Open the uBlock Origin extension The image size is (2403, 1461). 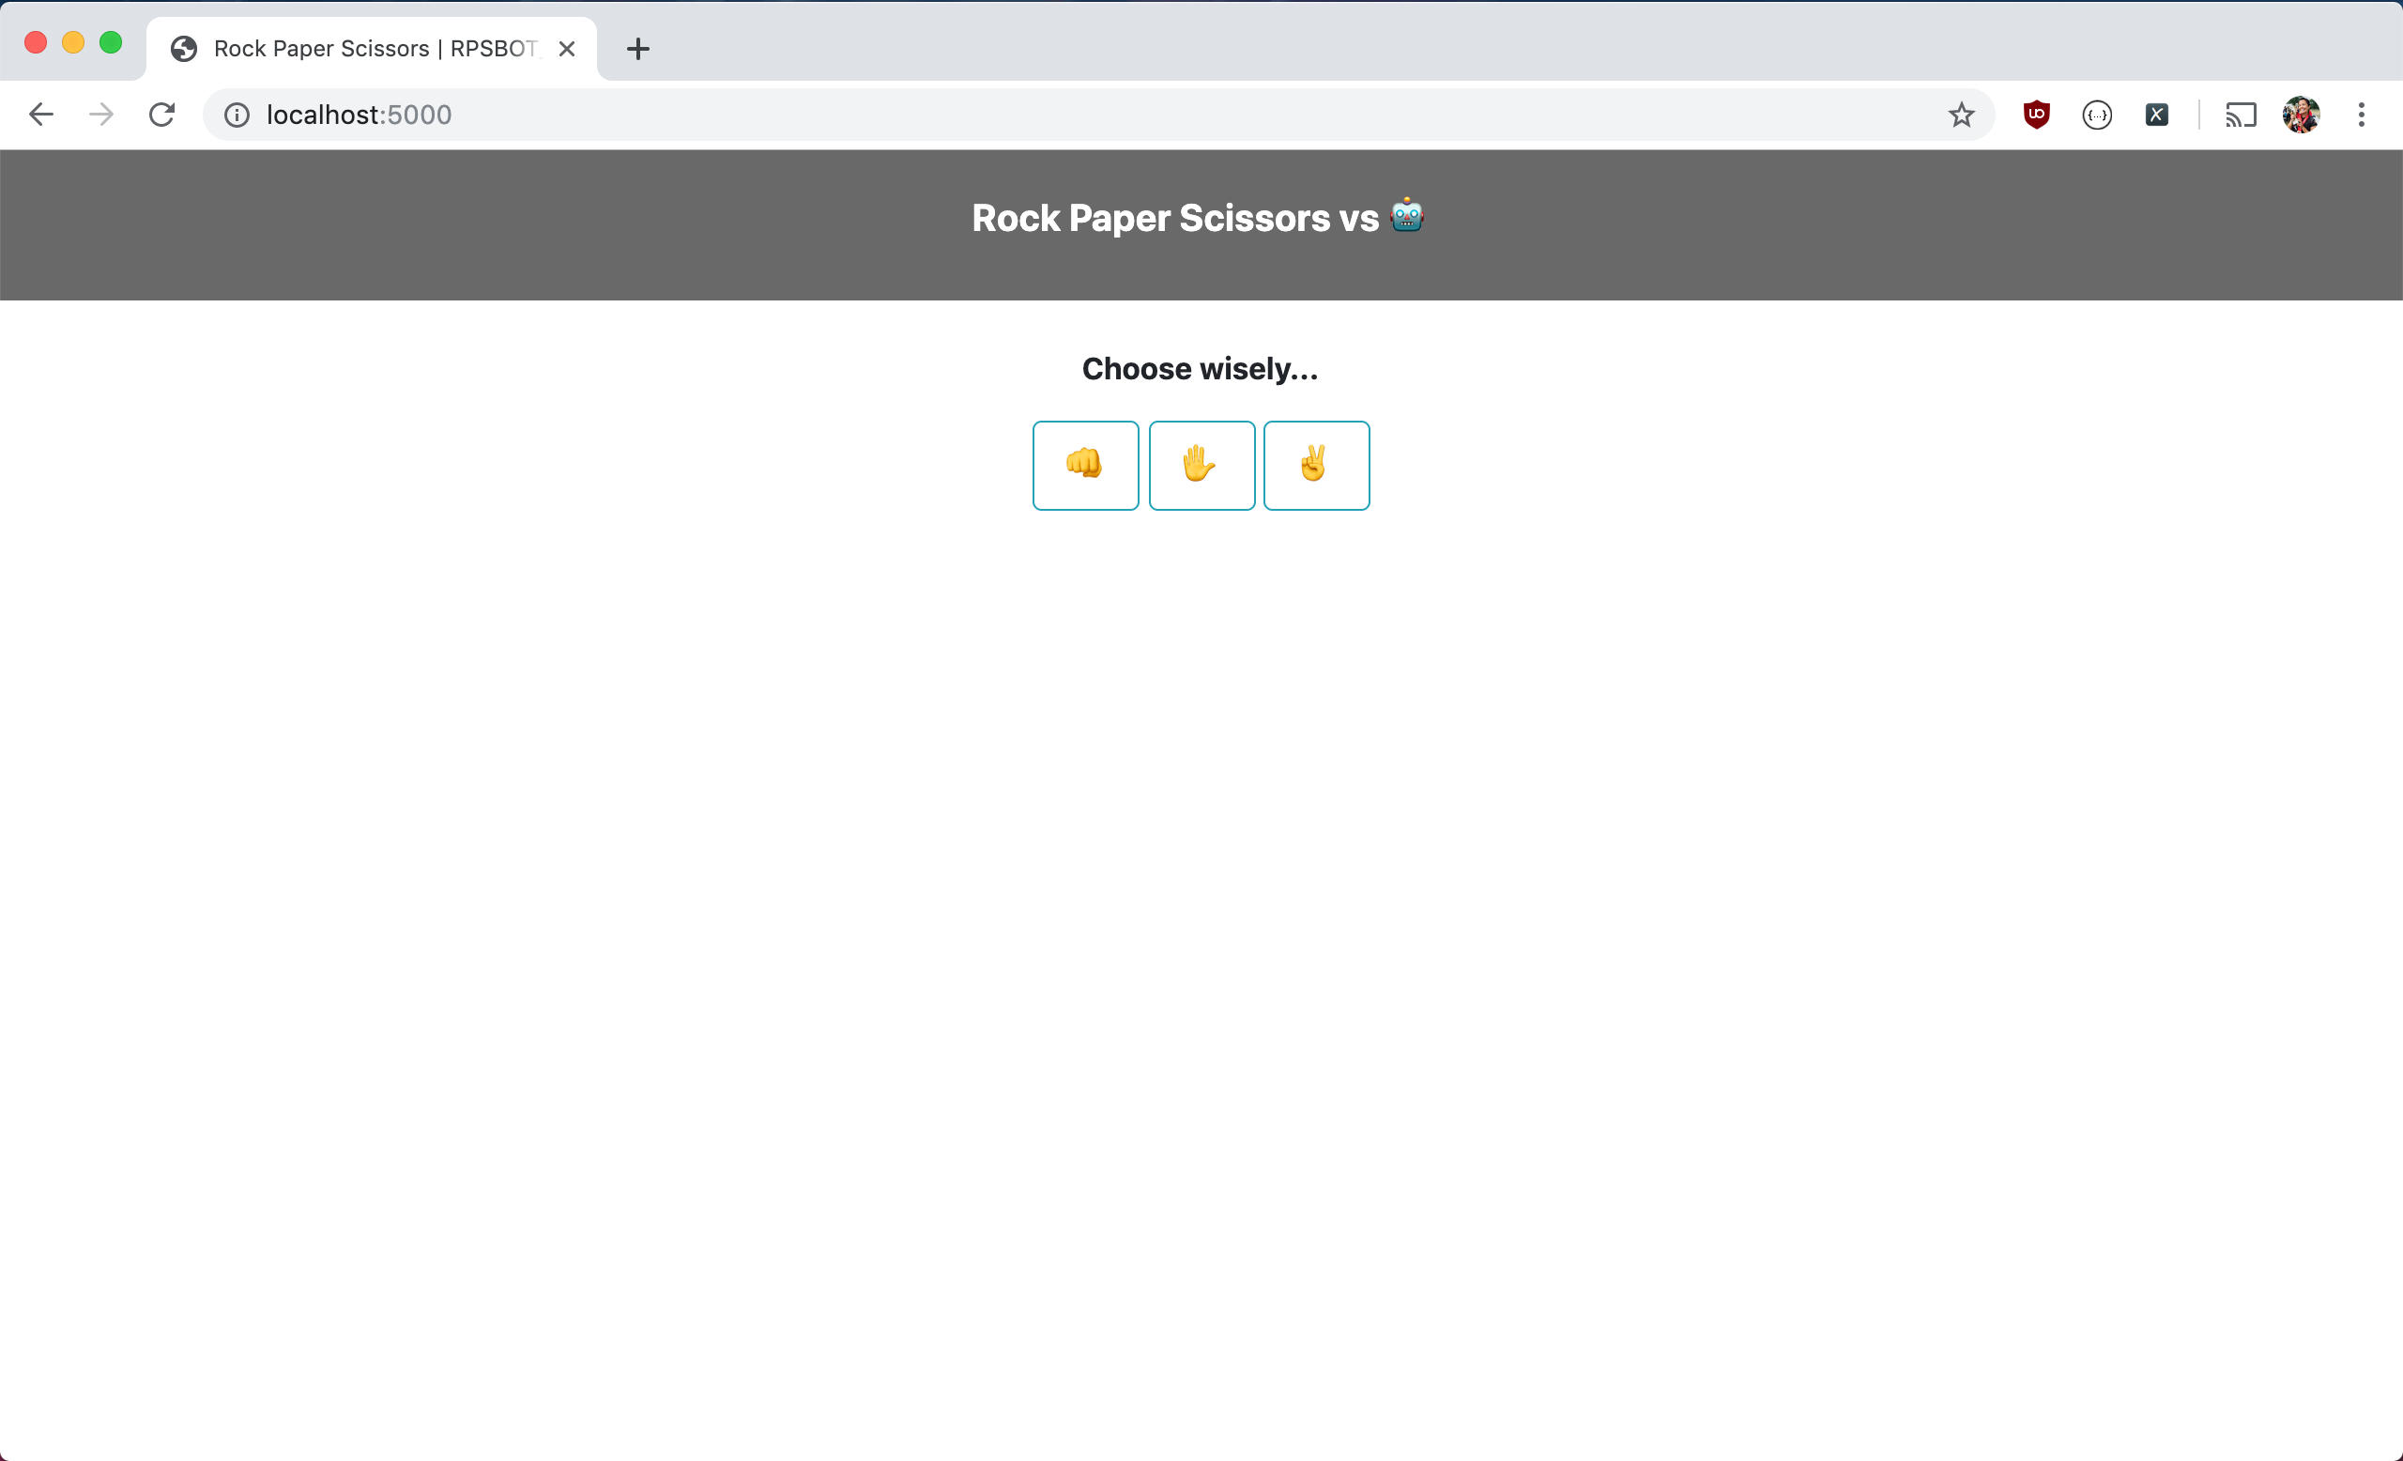point(2036,115)
